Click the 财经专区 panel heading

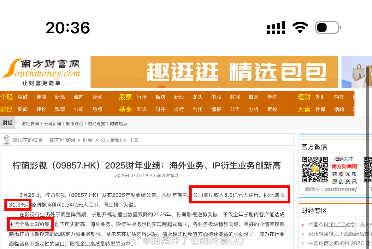(314, 210)
